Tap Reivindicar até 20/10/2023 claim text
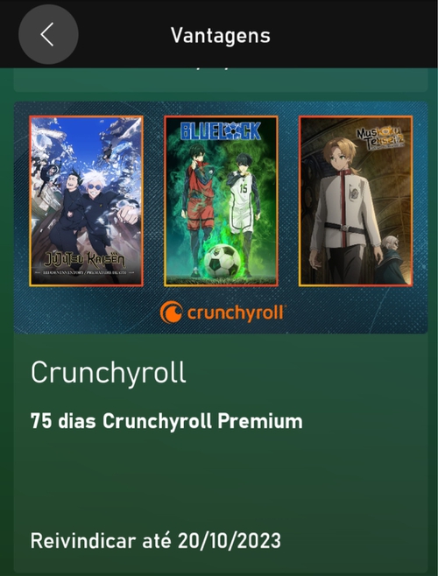 point(156,541)
